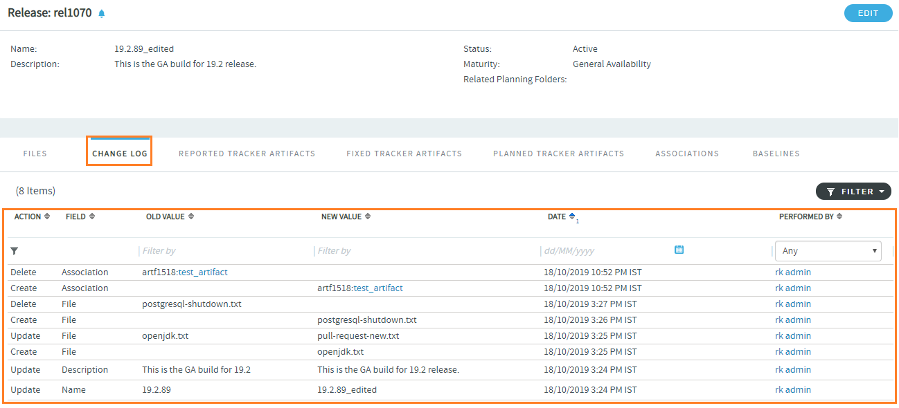Select 'pull-request-new.txt' cell
Screen dimensions: 899x408
coord(358,335)
